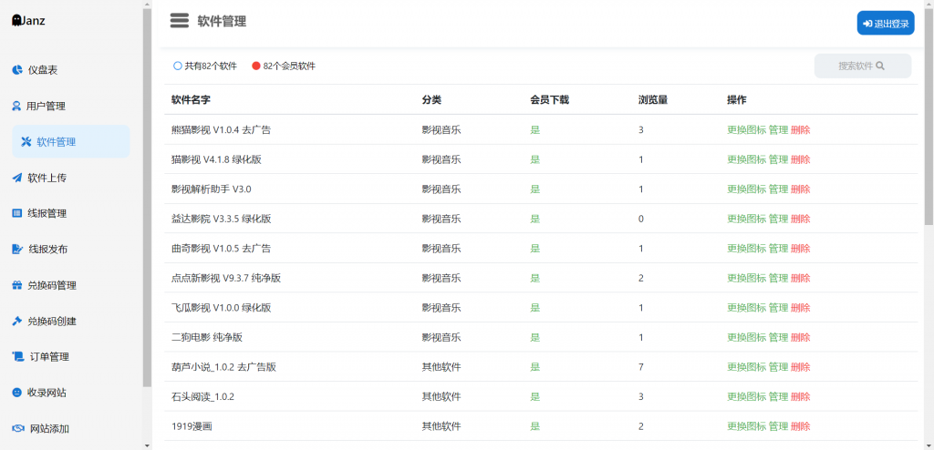
Task: Click the sidebar vertical scrollbar
Action: click(x=147, y=197)
